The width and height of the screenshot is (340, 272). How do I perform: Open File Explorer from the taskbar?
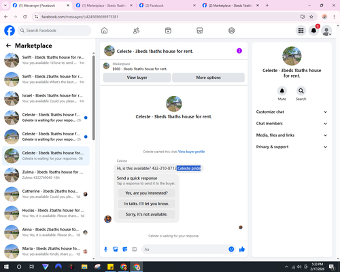tap(84, 267)
